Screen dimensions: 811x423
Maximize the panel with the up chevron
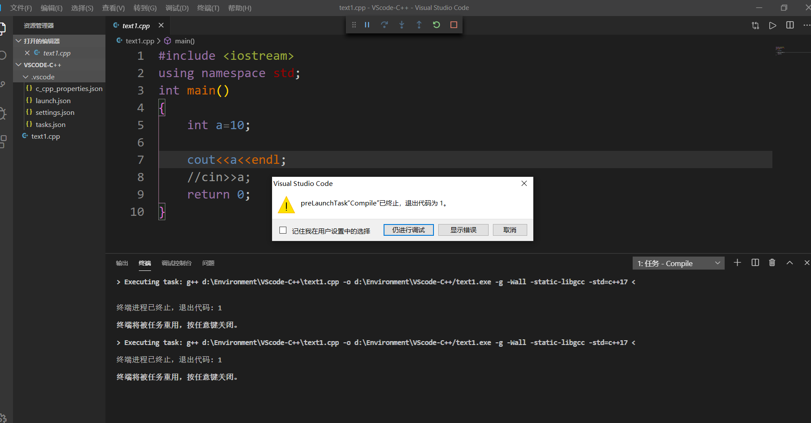(790, 263)
